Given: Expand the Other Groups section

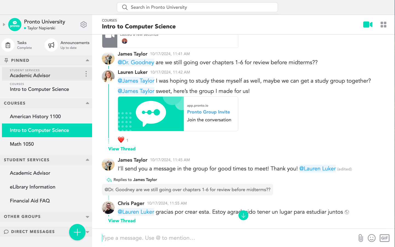Looking at the screenshot, I should 87,217.
